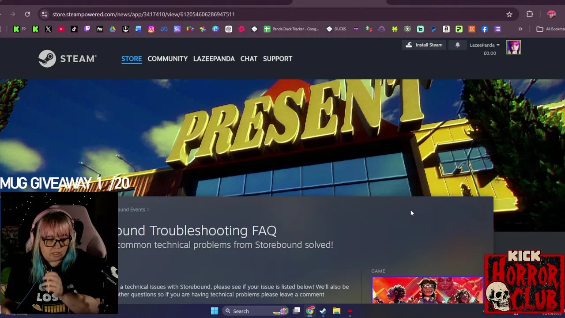565x318 pixels.
Task: Open Steam notifications bell
Action: point(457,45)
